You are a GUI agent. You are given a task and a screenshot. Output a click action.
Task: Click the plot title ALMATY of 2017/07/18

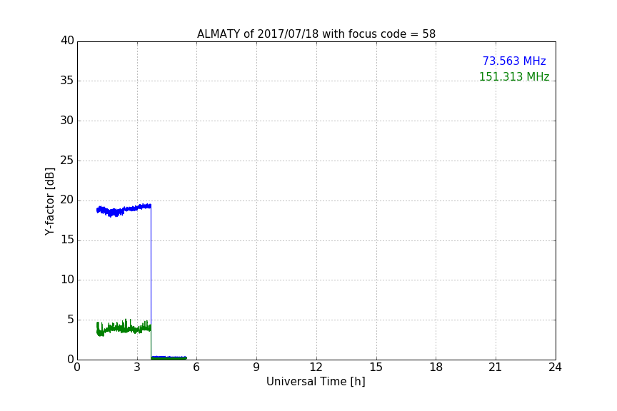point(316,34)
